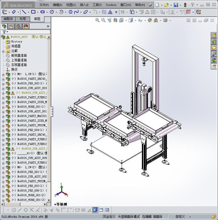Select the Corner Rectangle tool
Image resolution: width=218 pixels, height=220 pixels.
[x=33, y=12]
